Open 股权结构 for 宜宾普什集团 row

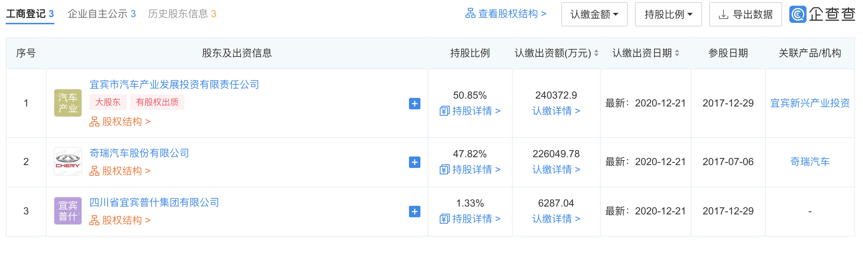tap(120, 220)
